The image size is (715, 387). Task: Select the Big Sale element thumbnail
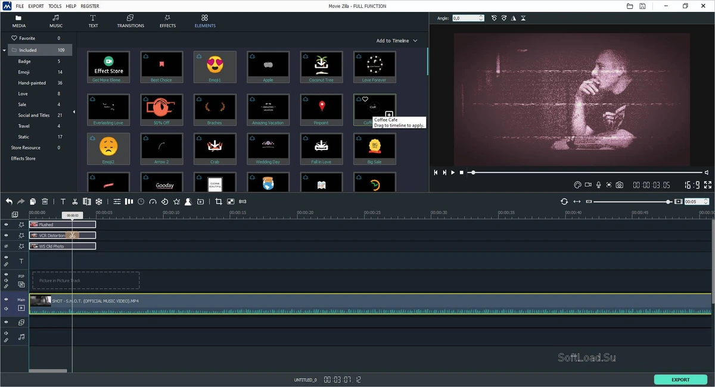click(374, 149)
